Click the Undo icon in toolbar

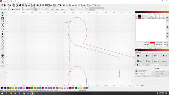[20, 5]
